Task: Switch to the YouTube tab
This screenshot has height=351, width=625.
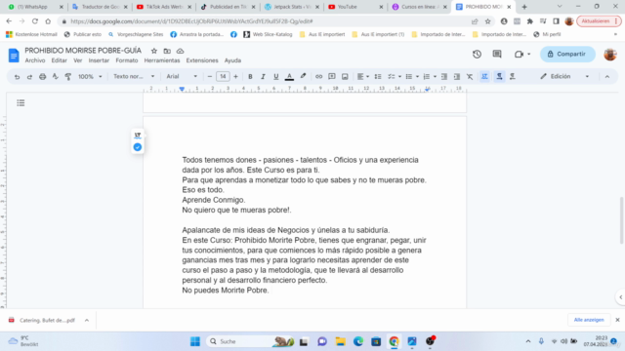Action: (354, 7)
